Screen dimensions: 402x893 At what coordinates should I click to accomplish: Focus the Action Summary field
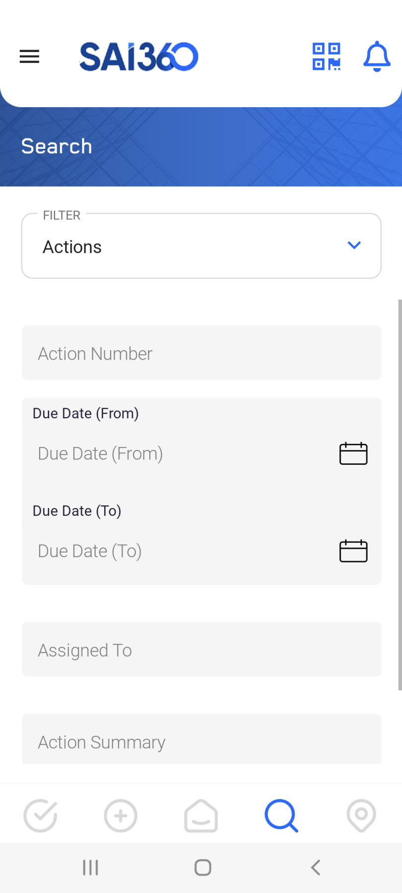(201, 739)
